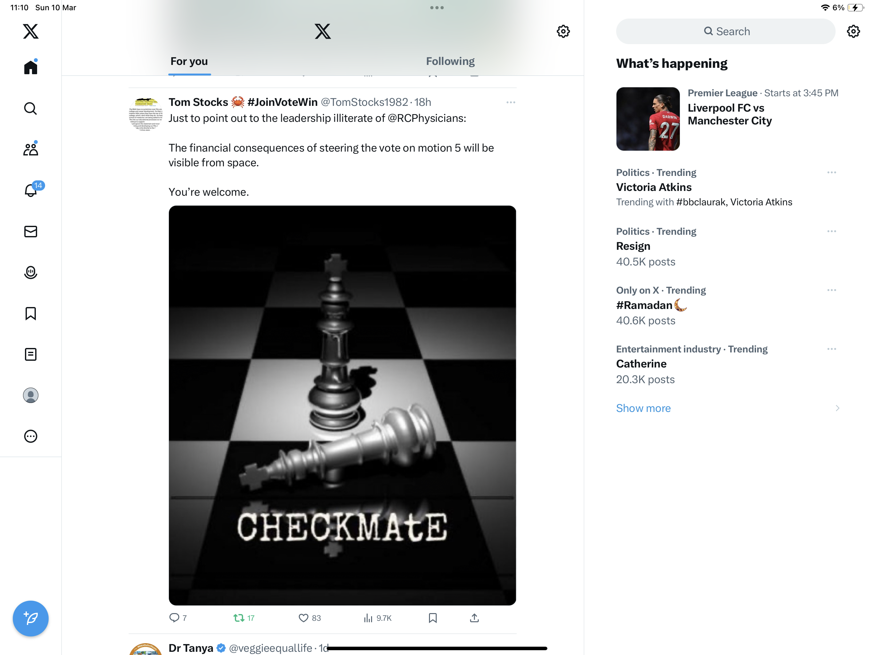Image resolution: width=874 pixels, height=655 pixels.
Task: Select the For you tab
Action: 189,61
